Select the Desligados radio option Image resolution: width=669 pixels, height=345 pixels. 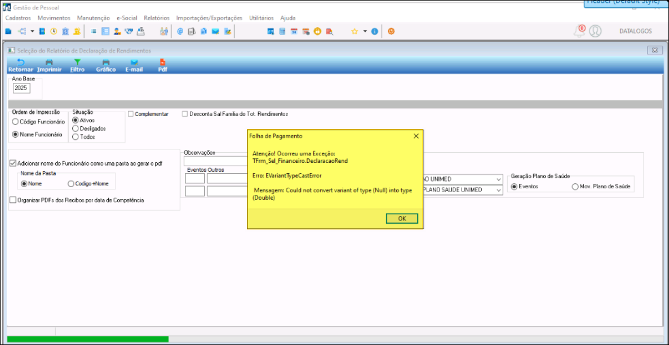[76, 129]
